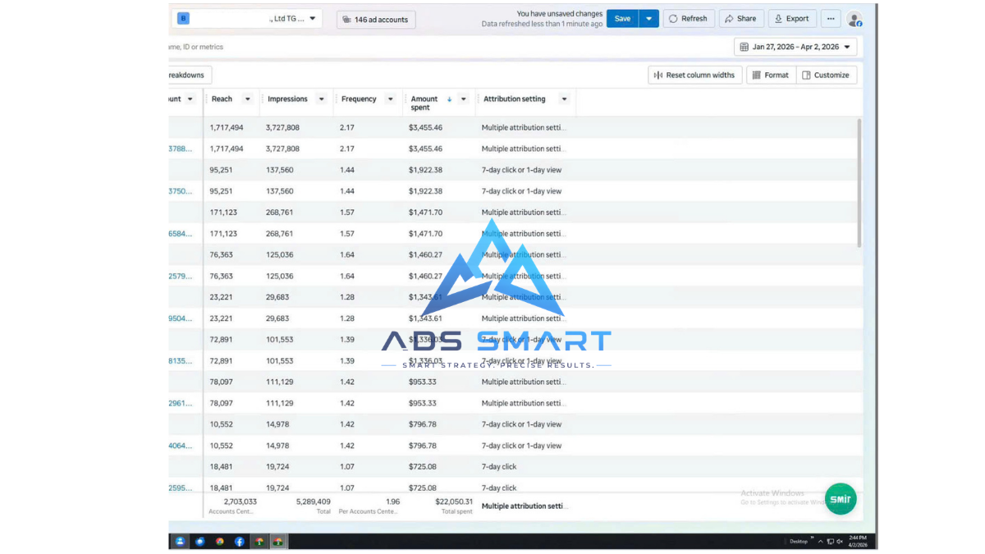Click the Impressions column header
Image resolution: width=985 pixels, height=554 pixels.
coord(287,99)
